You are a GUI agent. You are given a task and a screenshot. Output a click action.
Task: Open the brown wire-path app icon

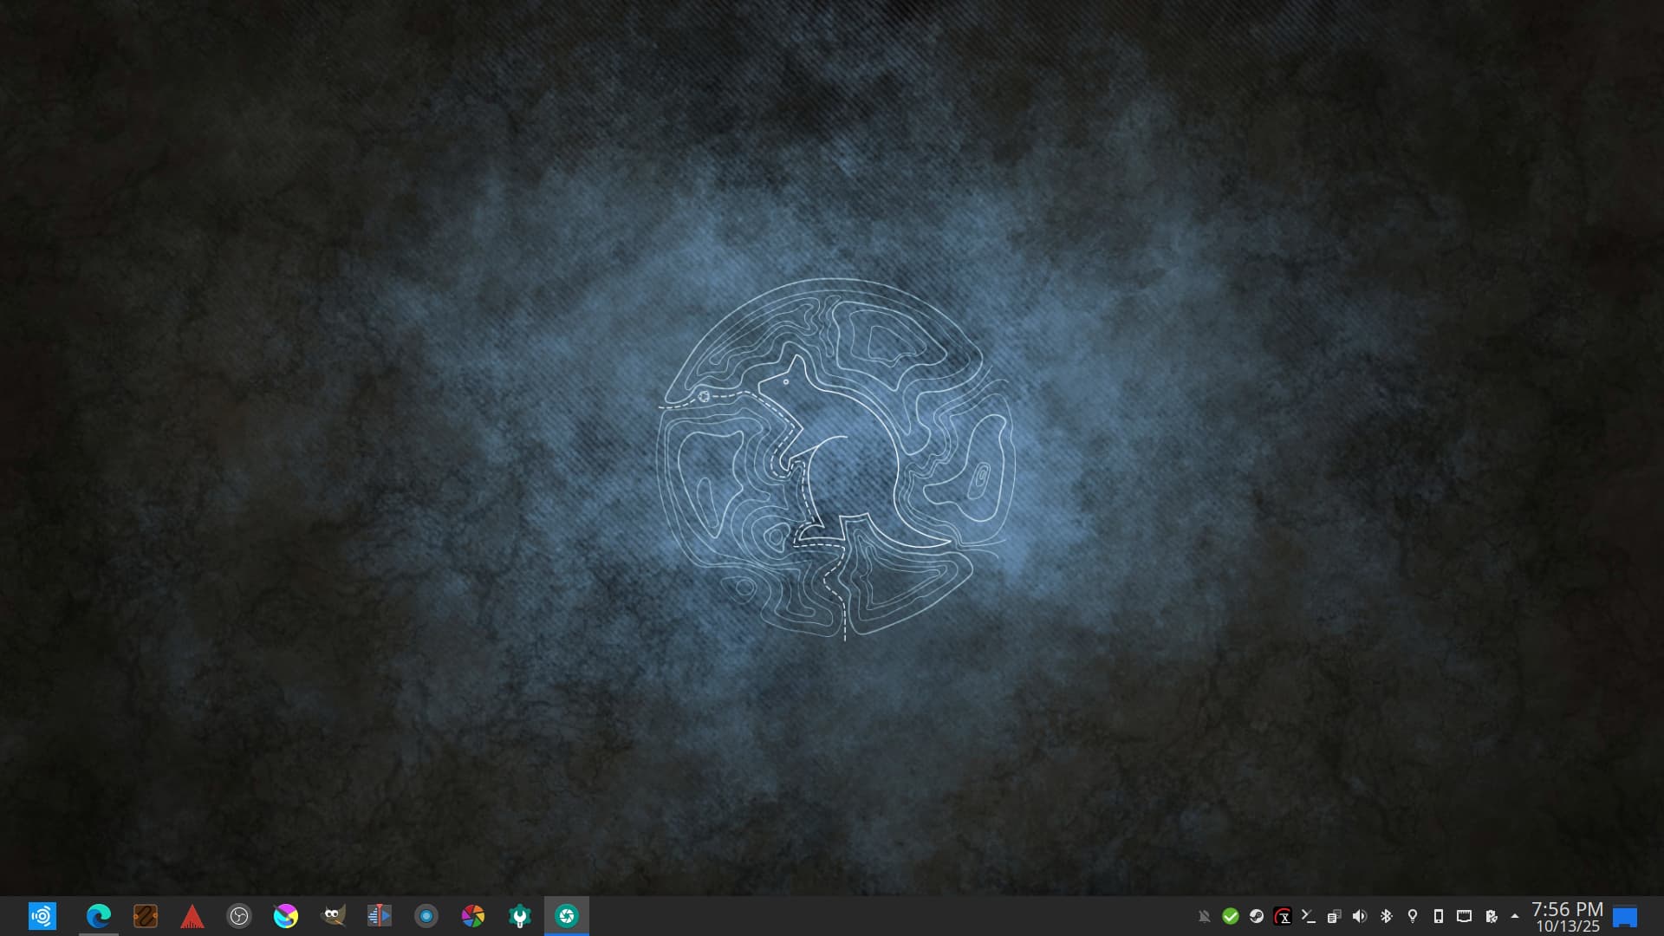146,916
